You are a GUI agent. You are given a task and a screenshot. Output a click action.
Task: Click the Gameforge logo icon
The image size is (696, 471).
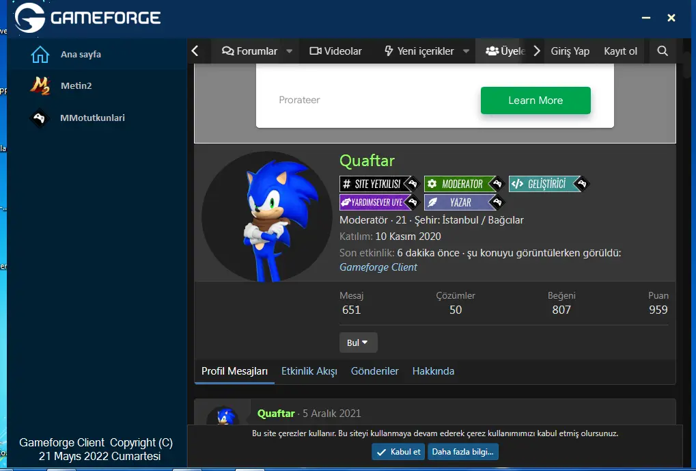pos(30,18)
